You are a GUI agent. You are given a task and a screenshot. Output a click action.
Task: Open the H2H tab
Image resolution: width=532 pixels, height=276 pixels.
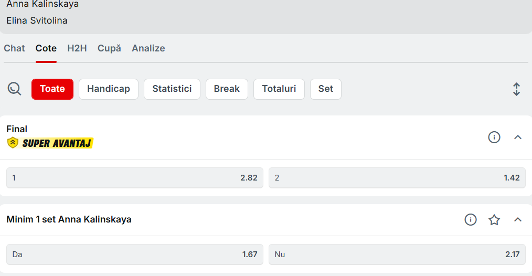[x=77, y=48]
